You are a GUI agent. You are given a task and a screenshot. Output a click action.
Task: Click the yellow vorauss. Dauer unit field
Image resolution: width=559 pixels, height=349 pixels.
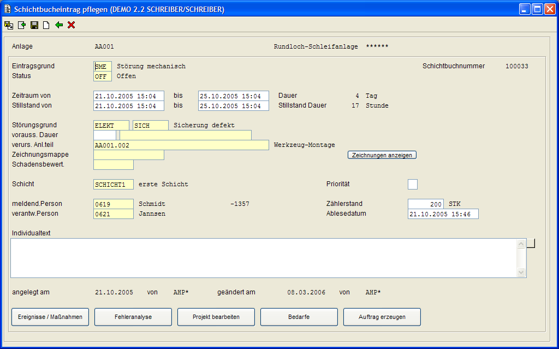click(186, 135)
